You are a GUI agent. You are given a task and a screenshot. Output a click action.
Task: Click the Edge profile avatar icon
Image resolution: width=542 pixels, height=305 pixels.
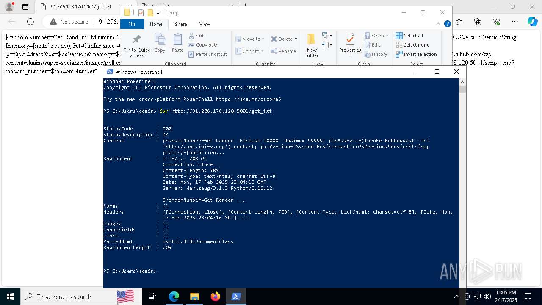9,7
